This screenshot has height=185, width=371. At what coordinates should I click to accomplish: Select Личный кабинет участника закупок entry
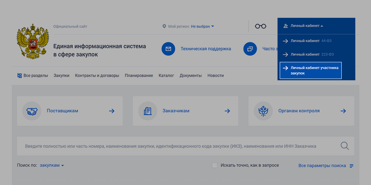tap(311, 70)
